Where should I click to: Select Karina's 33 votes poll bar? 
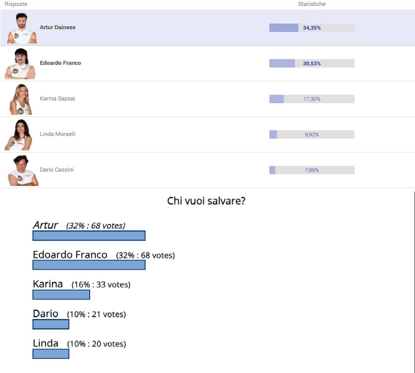pyautogui.click(x=61, y=295)
